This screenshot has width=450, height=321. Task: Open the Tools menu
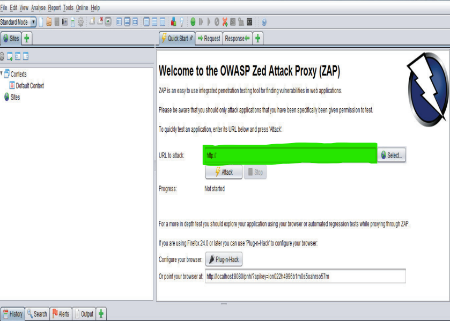(x=68, y=8)
